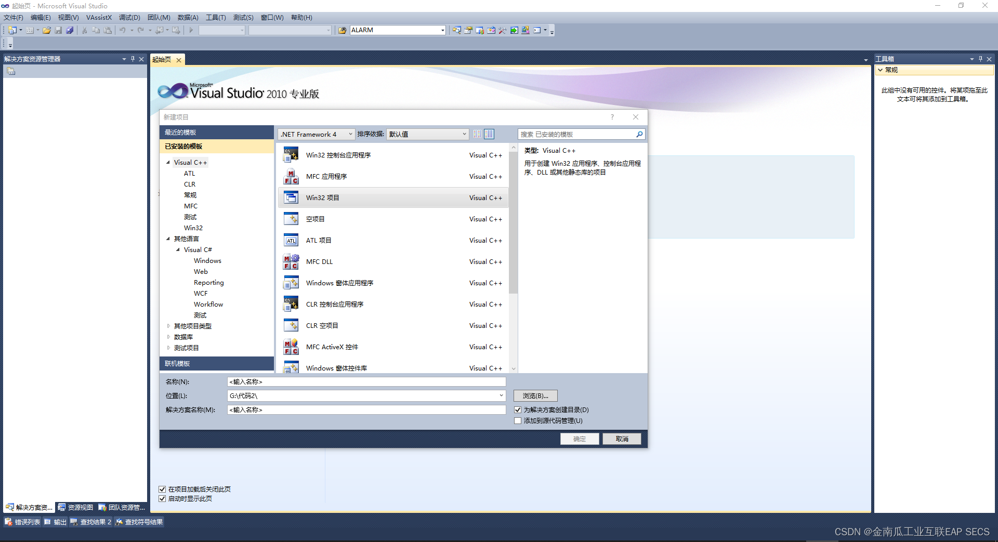Click the Copy toolbar icon
The width and height of the screenshot is (998, 542).
96,30
